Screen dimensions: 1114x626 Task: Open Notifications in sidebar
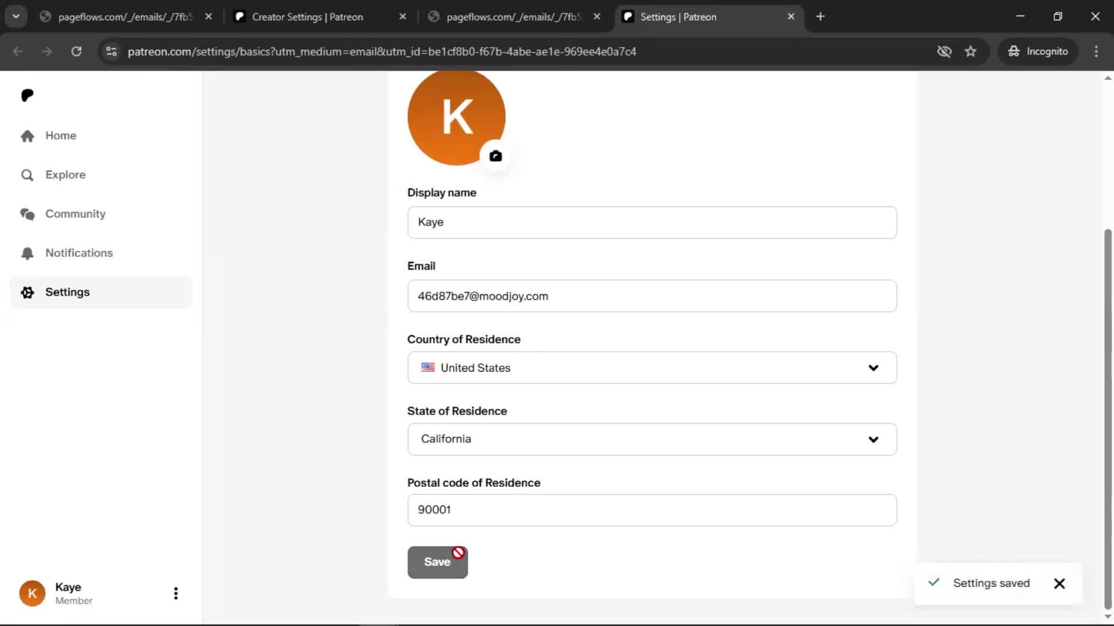point(101,253)
